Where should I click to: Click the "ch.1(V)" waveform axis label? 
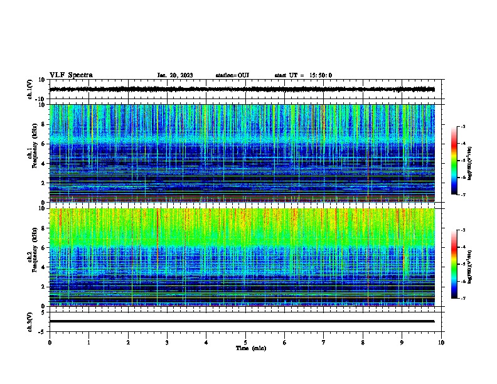(x=30, y=89)
